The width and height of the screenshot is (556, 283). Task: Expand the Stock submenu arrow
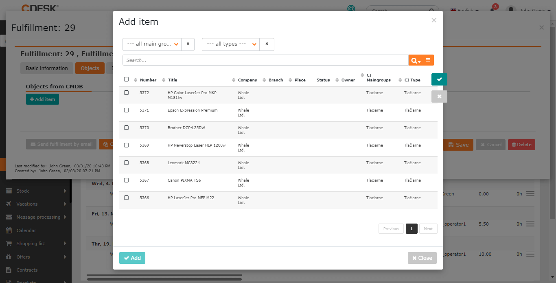coord(65,191)
